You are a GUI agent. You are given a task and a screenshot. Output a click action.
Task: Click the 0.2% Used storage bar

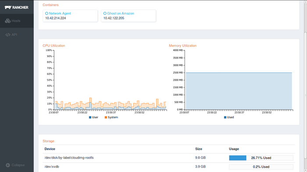click(261, 167)
